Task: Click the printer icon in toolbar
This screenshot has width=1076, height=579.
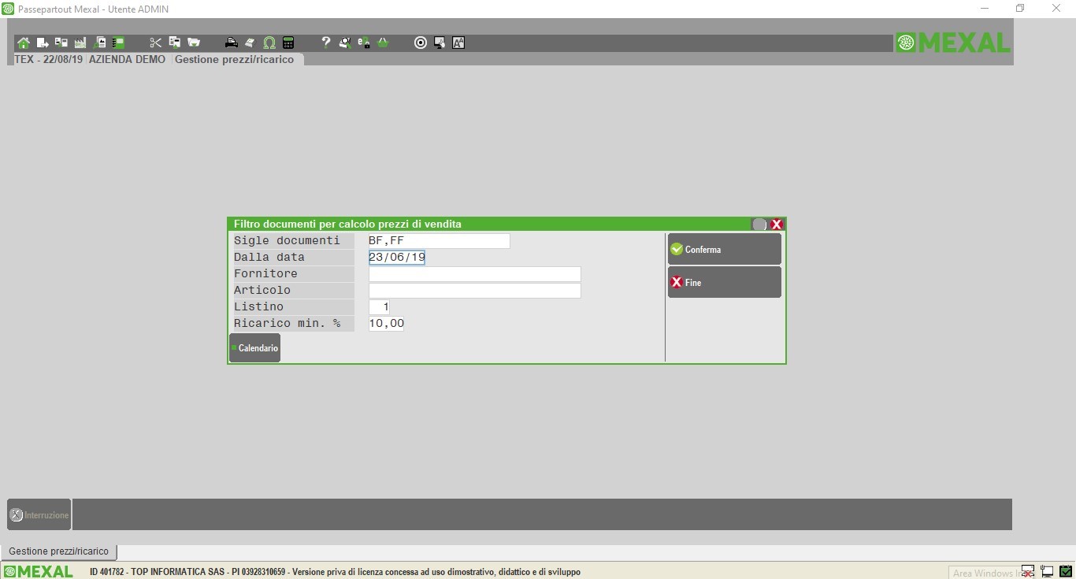Action: point(231,43)
